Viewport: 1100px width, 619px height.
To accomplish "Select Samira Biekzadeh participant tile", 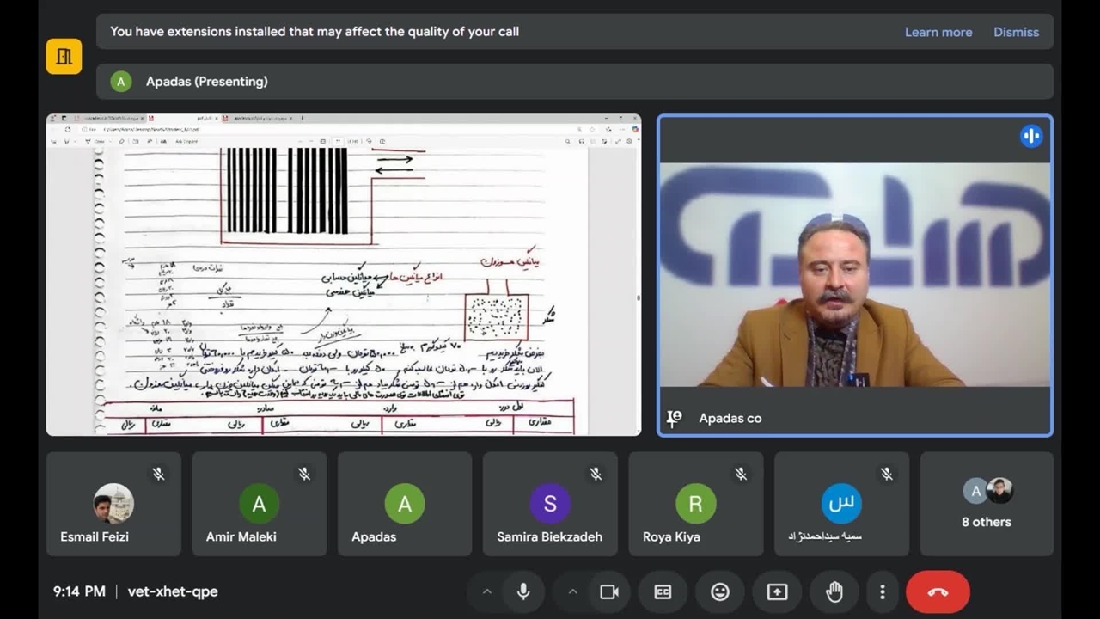I will coord(550,504).
